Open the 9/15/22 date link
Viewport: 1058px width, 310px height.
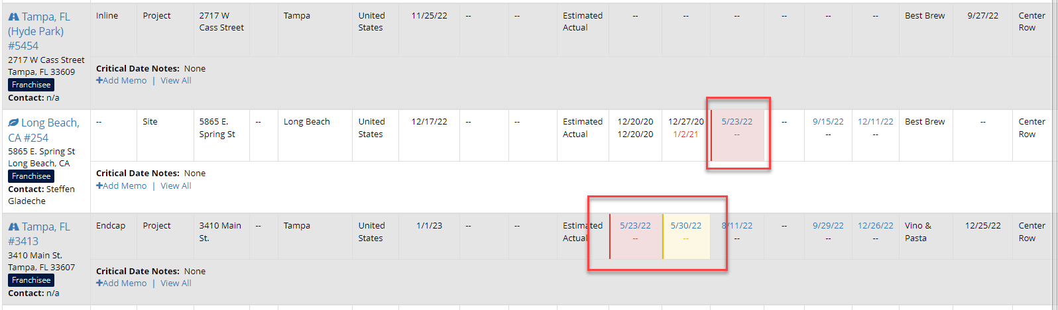click(828, 122)
